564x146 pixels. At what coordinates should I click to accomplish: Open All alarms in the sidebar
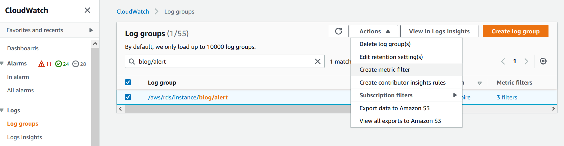point(20,90)
